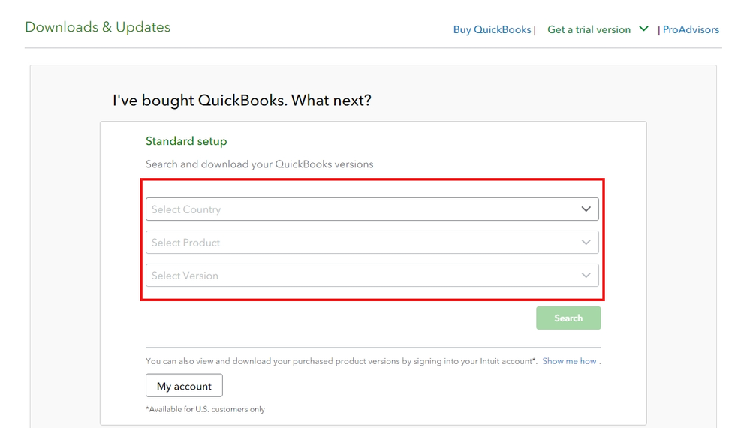The image size is (750, 428).
Task: Click the green chevron beside trial version
Action: coord(643,29)
